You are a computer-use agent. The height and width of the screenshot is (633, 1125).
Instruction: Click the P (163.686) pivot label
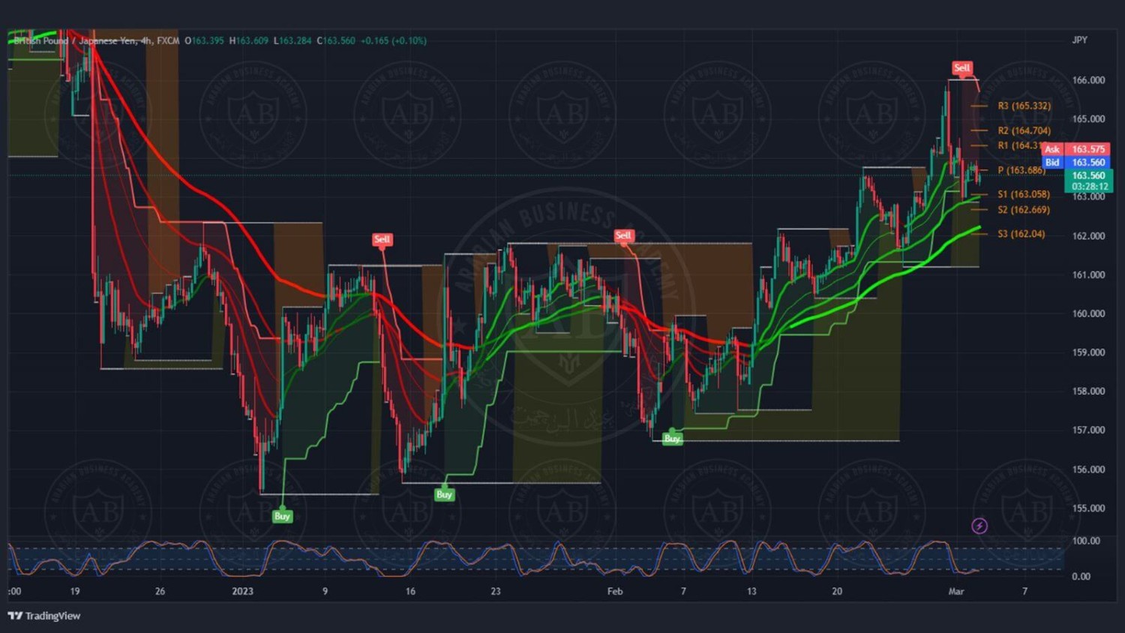[x=1021, y=170]
